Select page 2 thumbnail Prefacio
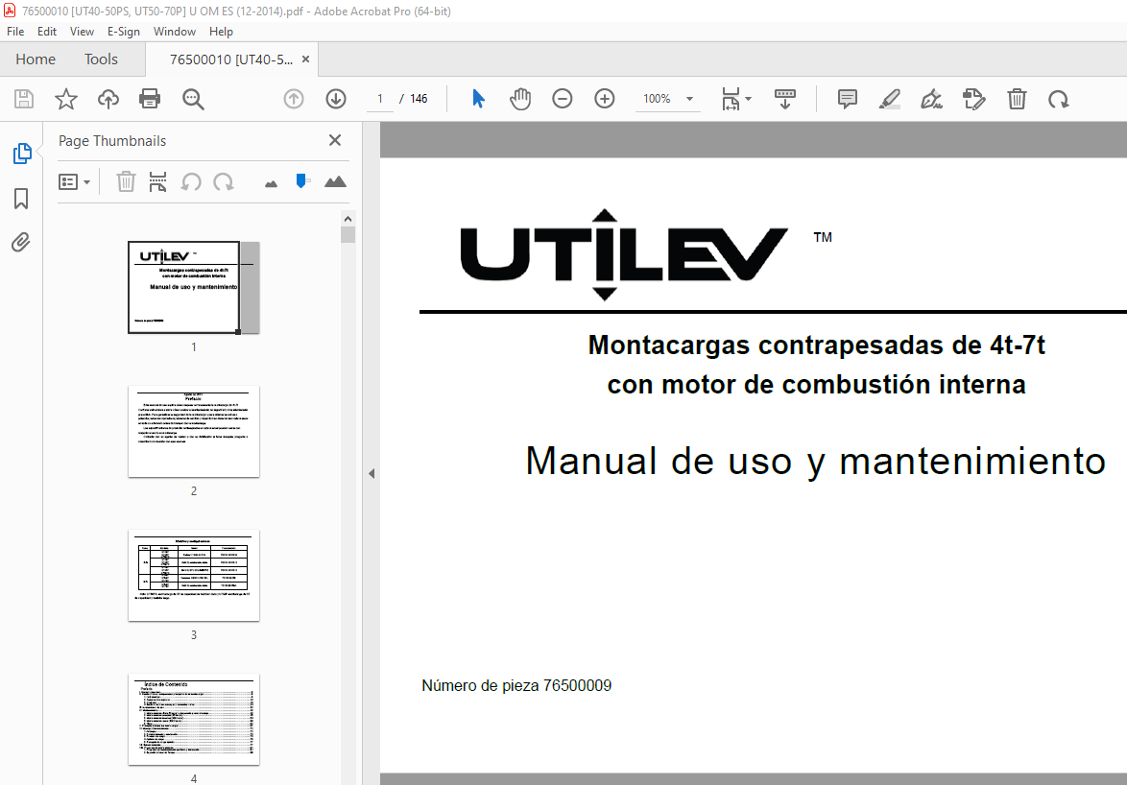 tap(193, 432)
